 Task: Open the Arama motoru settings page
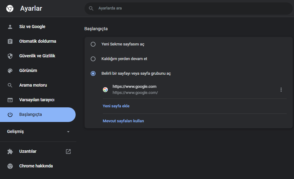(33, 85)
